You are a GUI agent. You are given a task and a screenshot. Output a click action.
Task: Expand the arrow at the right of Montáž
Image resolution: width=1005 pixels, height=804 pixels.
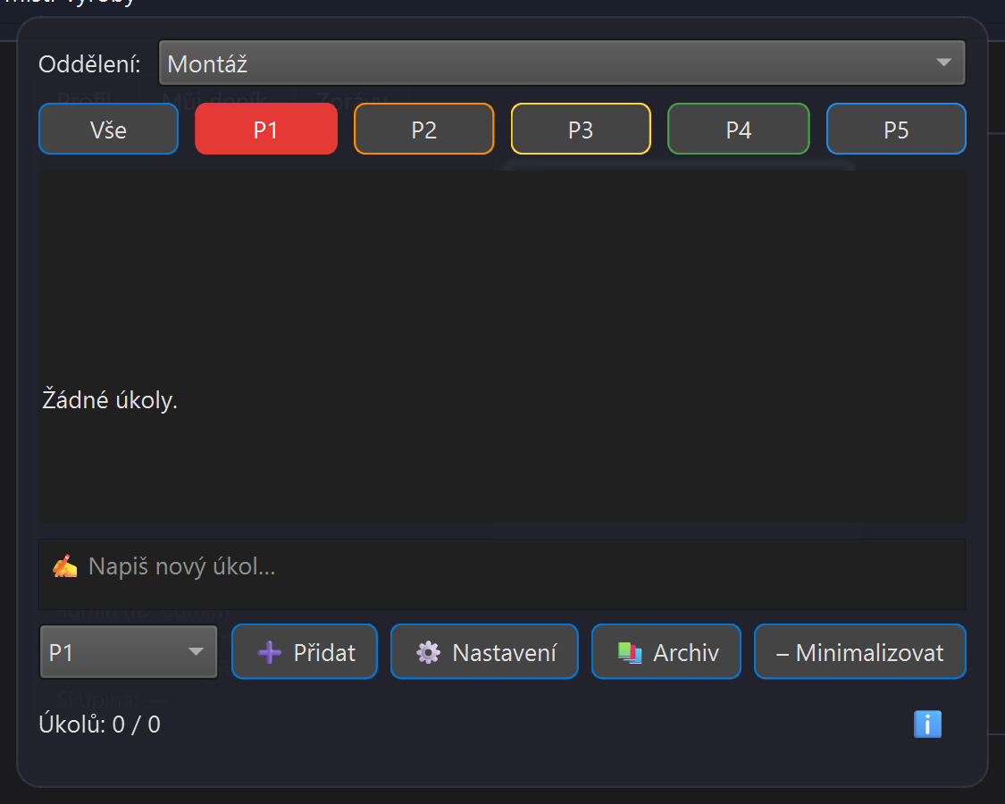pos(943,63)
